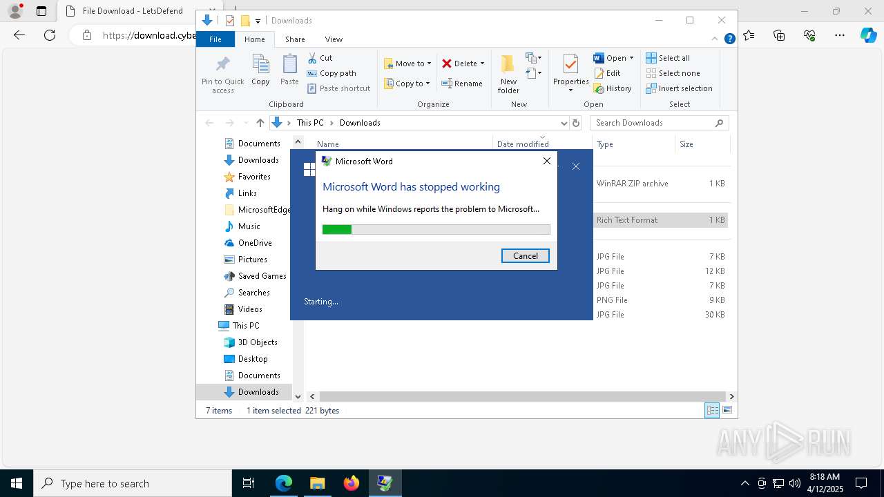Open the New item dropdown in ribbon
The image size is (884, 497).
534,58
